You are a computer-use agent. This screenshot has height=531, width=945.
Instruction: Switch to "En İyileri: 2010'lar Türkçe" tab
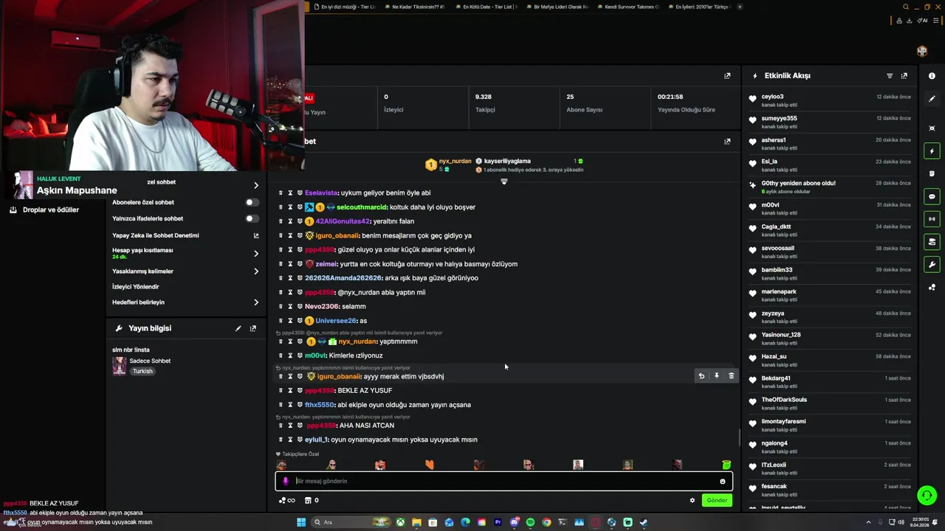pyautogui.click(x=698, y=7)
